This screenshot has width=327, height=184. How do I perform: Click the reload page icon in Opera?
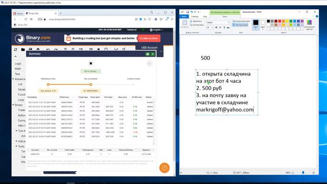click(x=26, y=19)
